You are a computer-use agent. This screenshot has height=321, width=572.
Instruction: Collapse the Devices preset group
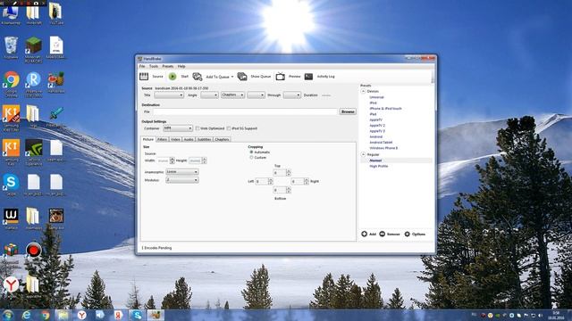364,91
